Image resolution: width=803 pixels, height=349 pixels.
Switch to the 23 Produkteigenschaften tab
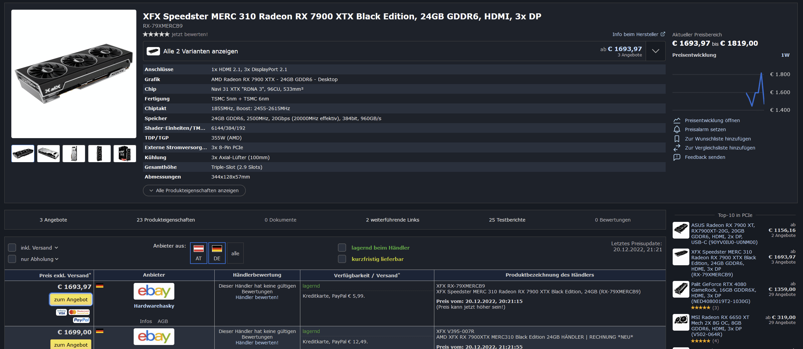pyautogui.click(x=166, y=220)
